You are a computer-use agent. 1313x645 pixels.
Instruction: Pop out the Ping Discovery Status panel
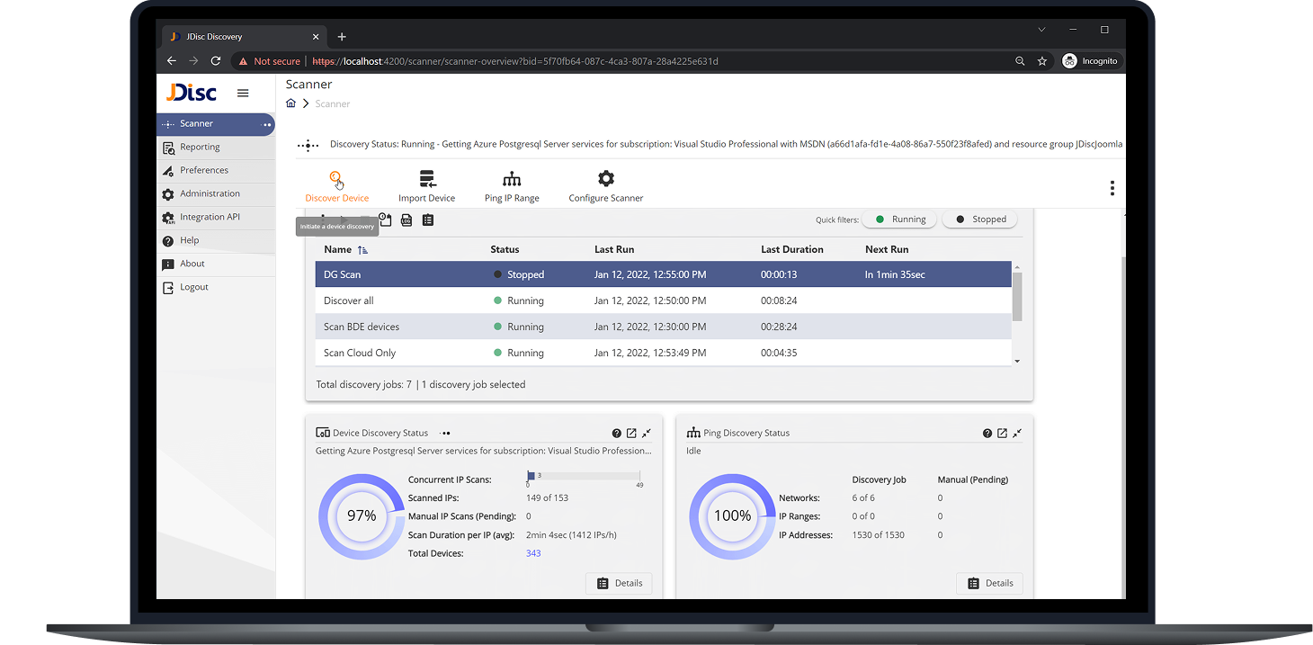coord(1002,433)
